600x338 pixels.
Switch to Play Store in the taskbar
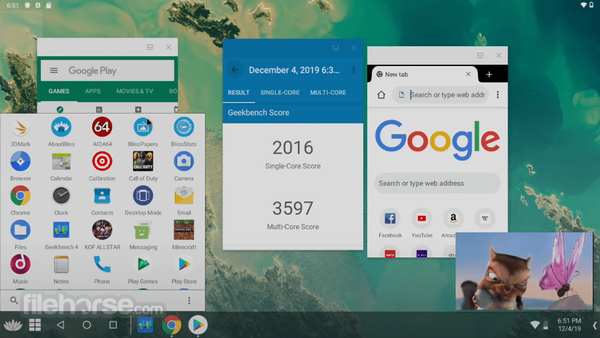coord(198,325)
